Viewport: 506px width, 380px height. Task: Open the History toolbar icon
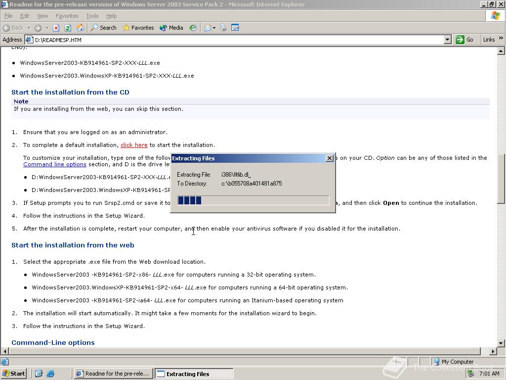[x=193, y=28]
